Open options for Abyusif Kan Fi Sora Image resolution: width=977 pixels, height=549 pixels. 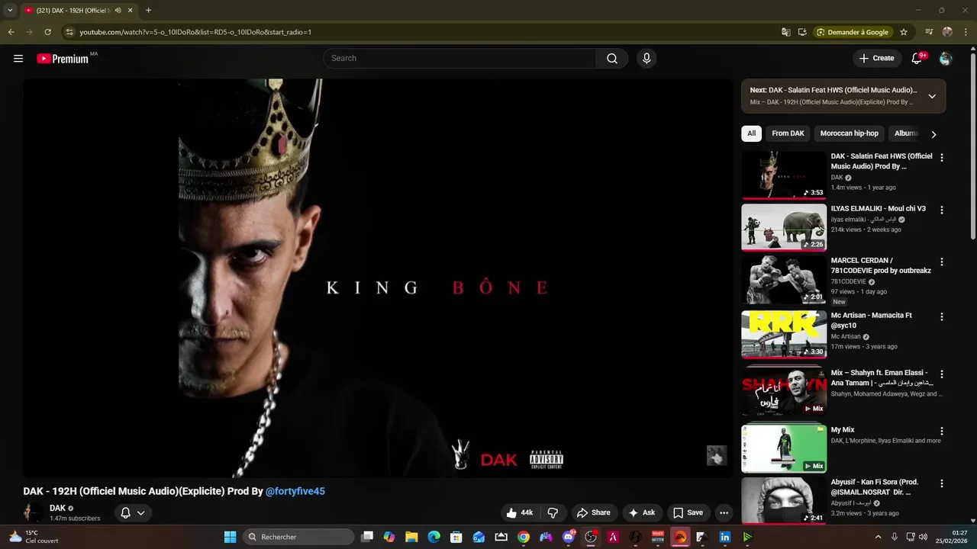coord(941,483)
